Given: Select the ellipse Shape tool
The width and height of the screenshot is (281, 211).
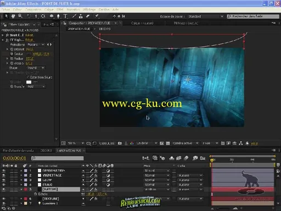Looking at the screenshot, I should click(x=52, y=16).
